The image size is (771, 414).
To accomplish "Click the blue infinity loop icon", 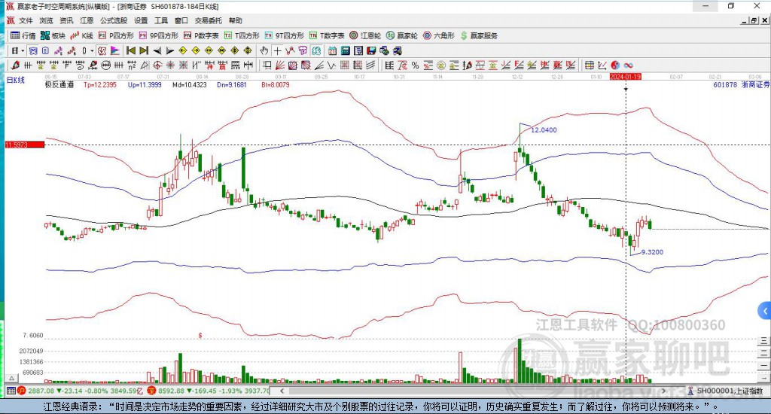I will coord(629,65).
